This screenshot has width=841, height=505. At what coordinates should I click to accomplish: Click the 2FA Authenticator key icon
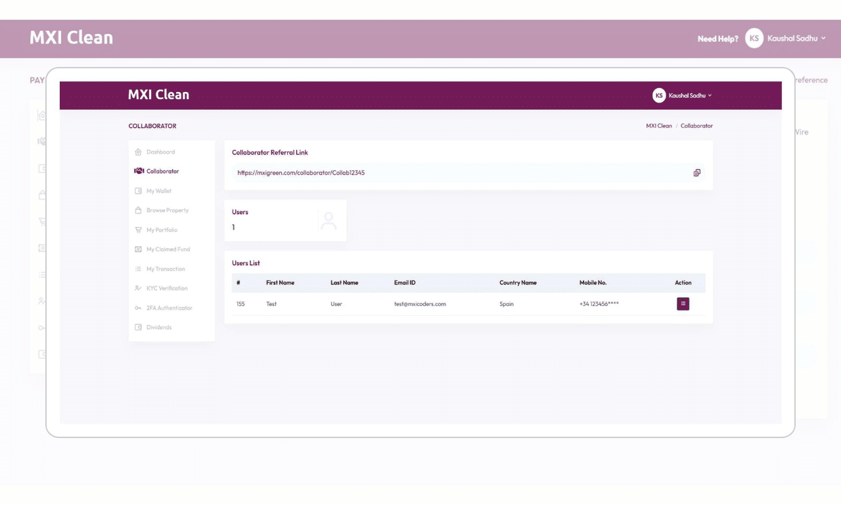pyautogui.click(x=138, y=308)
